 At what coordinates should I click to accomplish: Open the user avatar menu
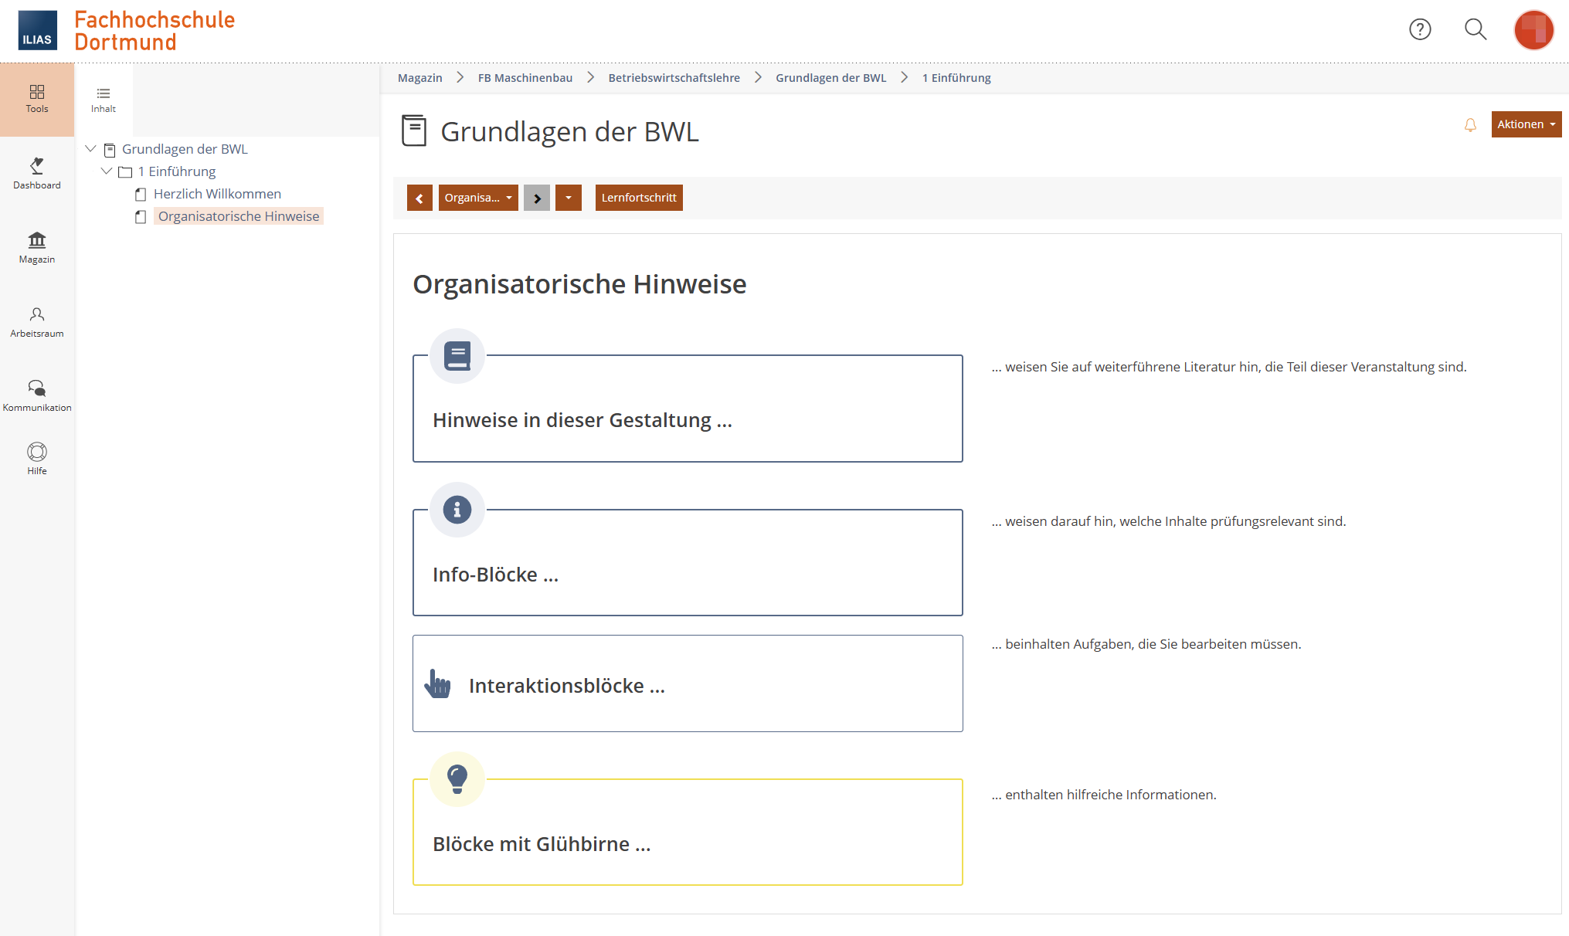(1533, 30)
